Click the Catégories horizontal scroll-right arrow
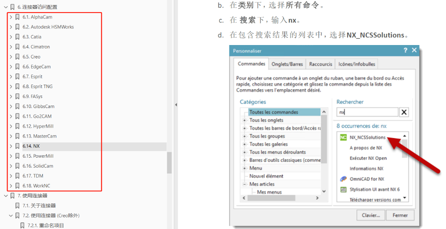 (x=317, y=198)
